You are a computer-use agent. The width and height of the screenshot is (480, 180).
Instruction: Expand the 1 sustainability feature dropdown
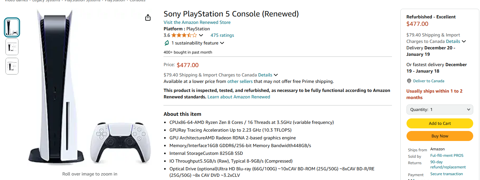click(x=222, y=43)
